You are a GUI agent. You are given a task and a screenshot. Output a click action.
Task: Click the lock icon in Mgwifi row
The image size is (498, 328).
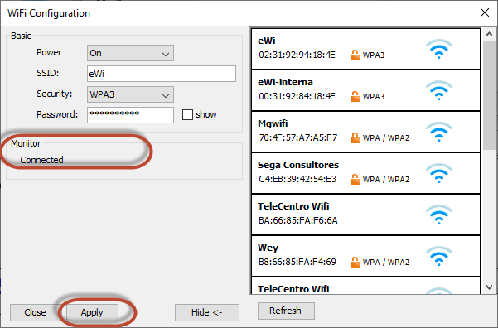(x=355, y=137)
